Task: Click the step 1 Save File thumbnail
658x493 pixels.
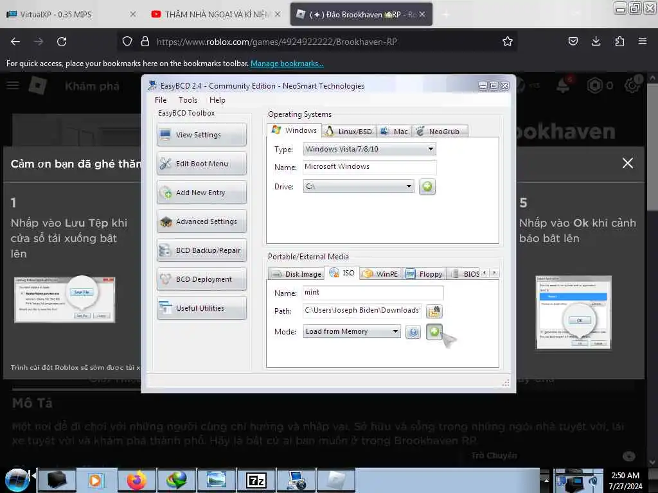Action: click(x=65, y=299)
